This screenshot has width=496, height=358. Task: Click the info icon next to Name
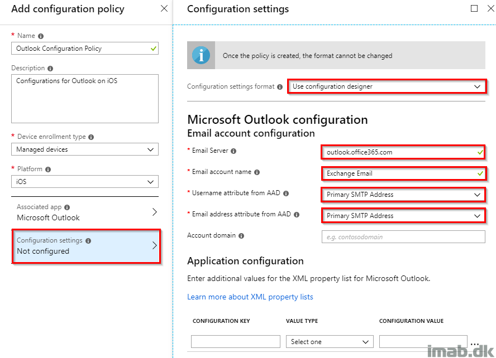pos(41,36)
